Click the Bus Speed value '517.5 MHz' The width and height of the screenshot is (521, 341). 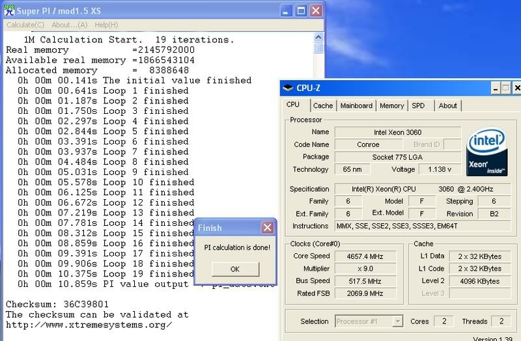[365, 281]
